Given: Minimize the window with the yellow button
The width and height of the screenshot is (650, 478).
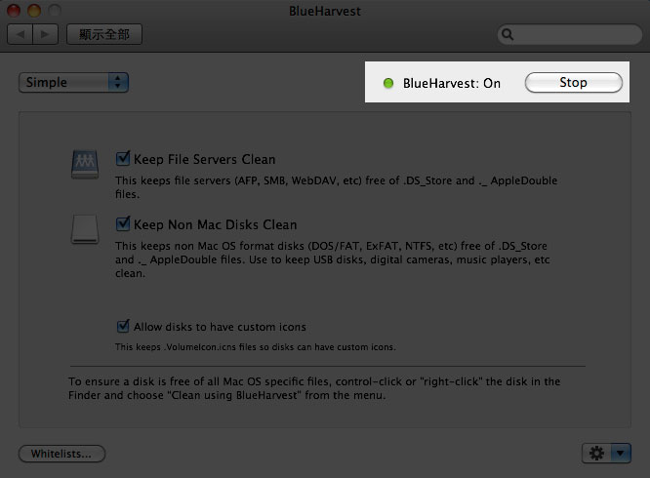Looking at the screenshot, I should tap(34, 11).
